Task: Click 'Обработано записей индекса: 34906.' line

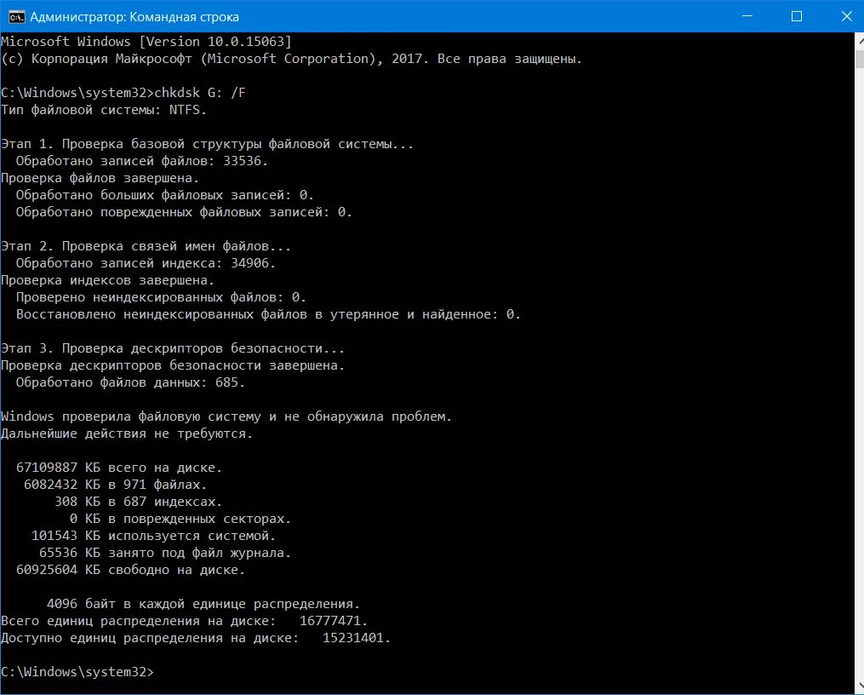Action: click(x=146, y=263)
